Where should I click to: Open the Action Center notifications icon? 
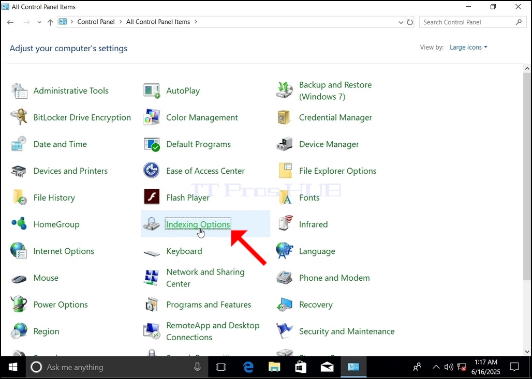tap(514, 367)
